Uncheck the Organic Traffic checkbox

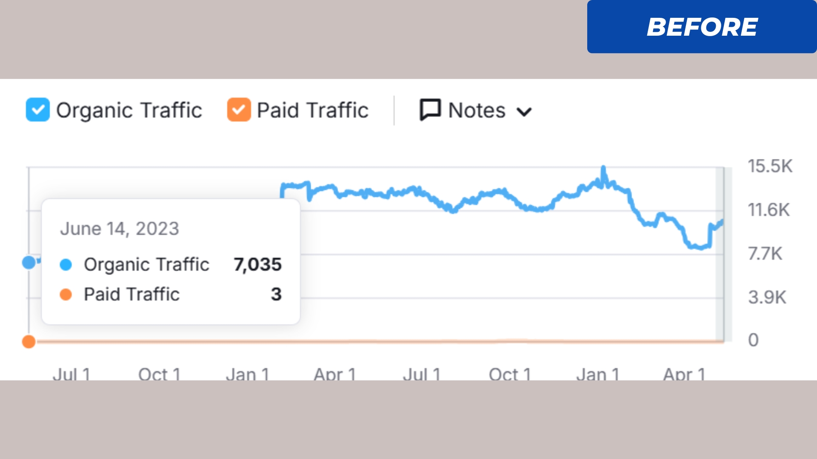pos(37,110)
